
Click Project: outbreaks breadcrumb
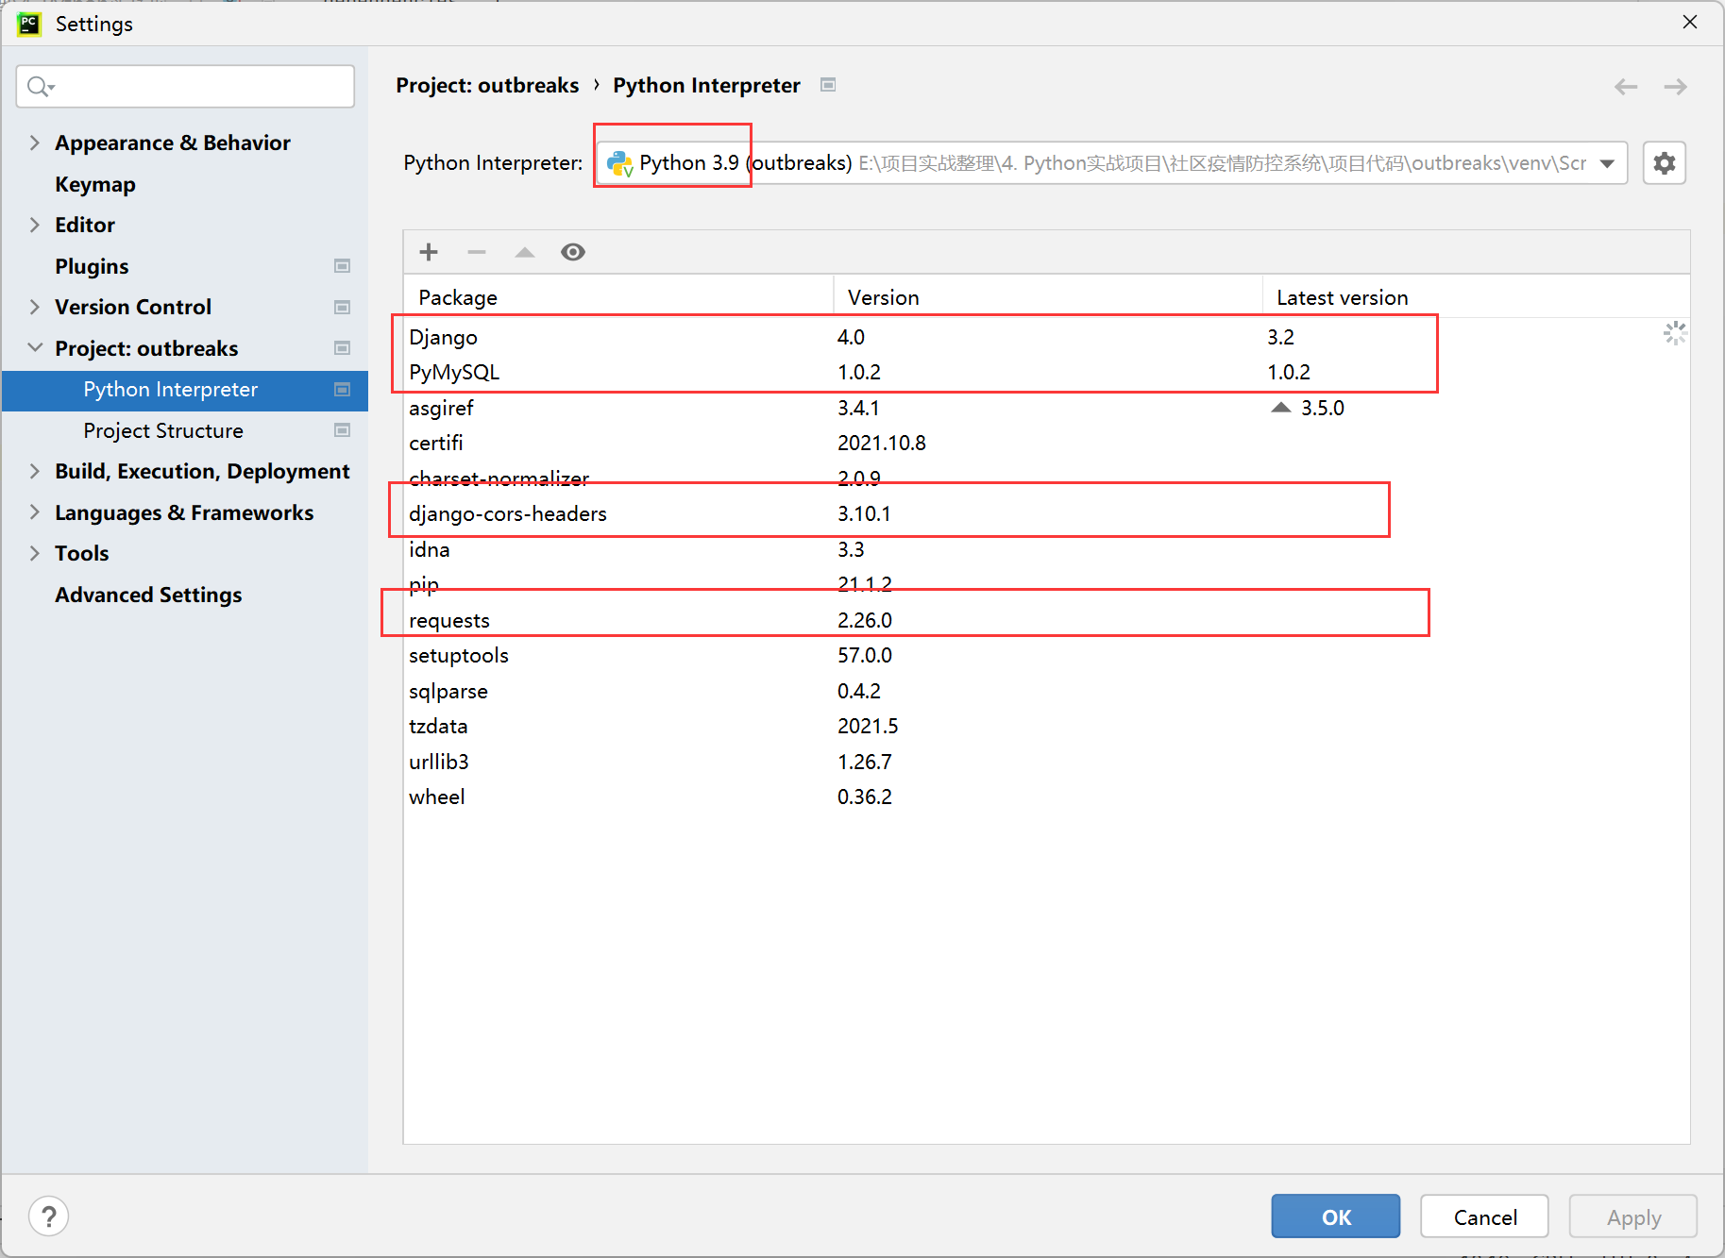tap(487, 85)
